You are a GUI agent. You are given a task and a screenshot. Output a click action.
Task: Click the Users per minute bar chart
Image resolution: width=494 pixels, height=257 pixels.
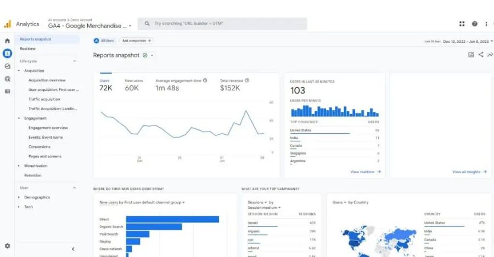tap(335, 111)
